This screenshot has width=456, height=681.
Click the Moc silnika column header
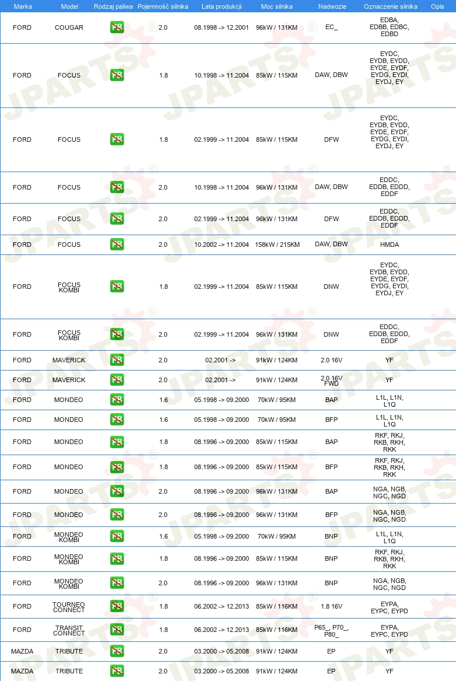click(277, 6)
